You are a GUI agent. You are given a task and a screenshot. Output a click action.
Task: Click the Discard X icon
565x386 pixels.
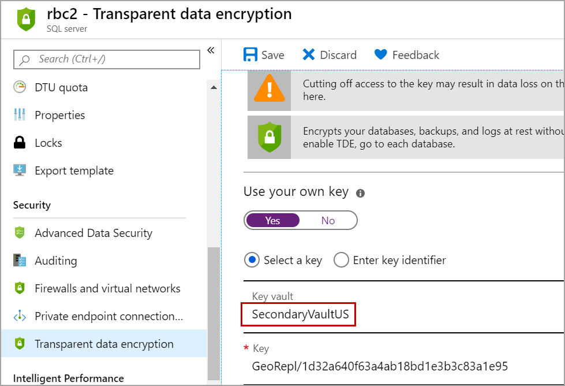[309, 55]
